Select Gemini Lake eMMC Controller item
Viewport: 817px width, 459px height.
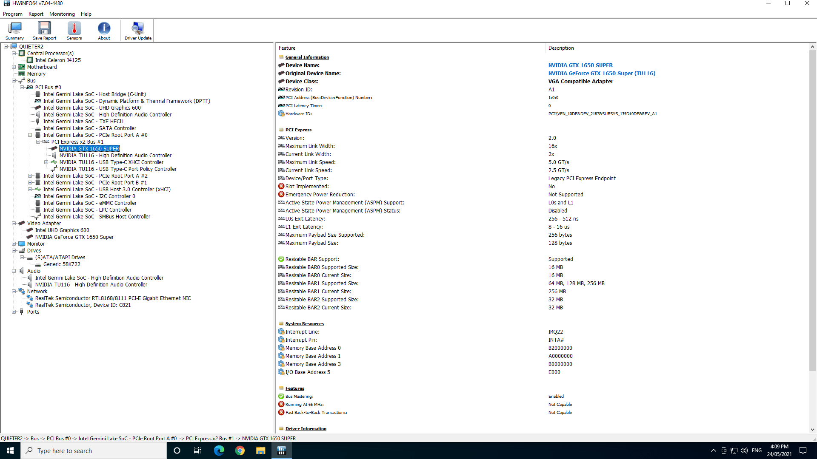[90, 203]
